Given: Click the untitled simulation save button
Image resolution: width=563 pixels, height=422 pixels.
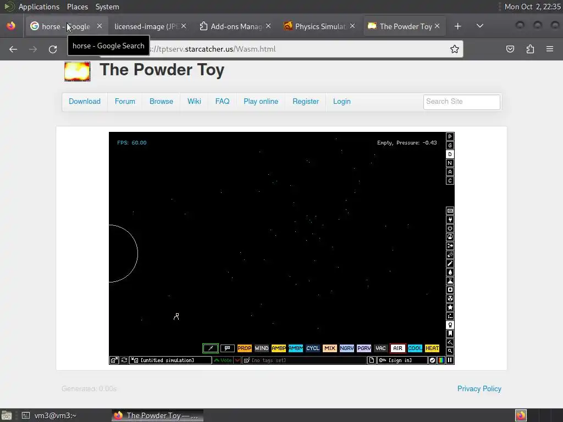Looking at the screenshot, I should 171,360.
